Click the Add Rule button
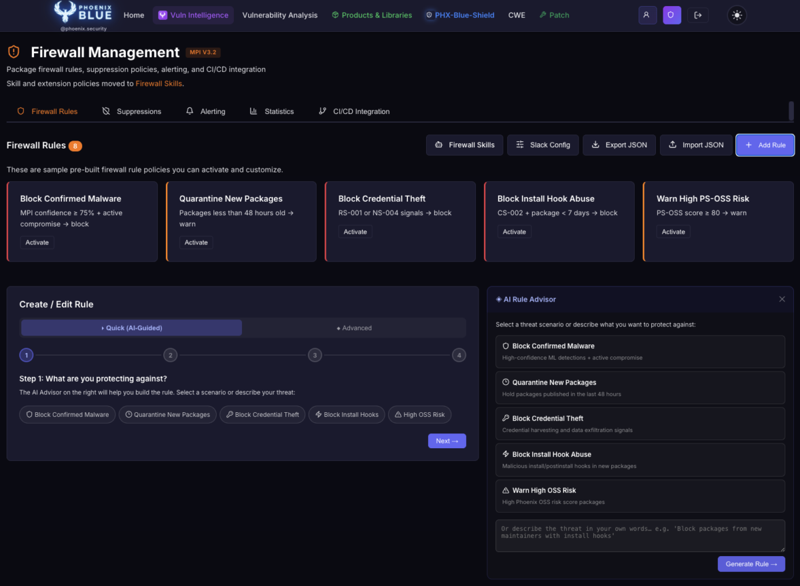 (765, 145)
